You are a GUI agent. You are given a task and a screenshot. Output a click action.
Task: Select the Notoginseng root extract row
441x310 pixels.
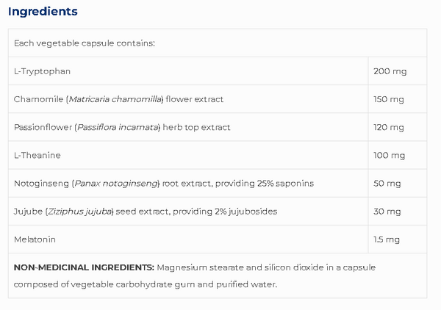click(x=218, y=184)
